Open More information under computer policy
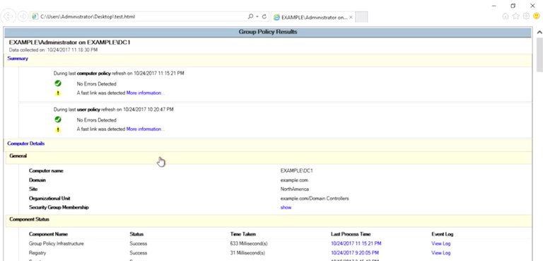Viewport: 543px width, 261px height. click(145, 93)
